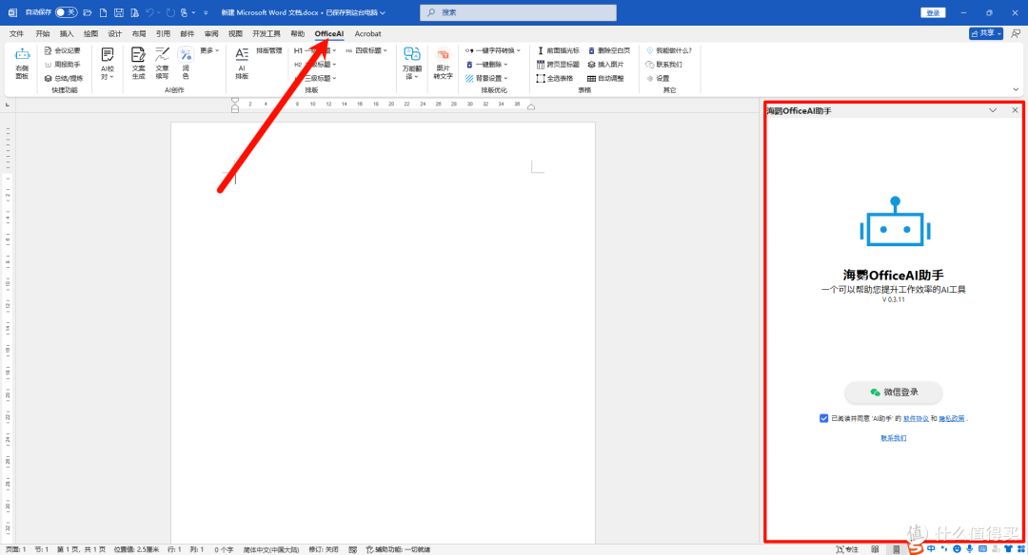Click 第 1 页, 共 1 页 in status bar
Screen dimensions: 1028x555
(81, 549)
